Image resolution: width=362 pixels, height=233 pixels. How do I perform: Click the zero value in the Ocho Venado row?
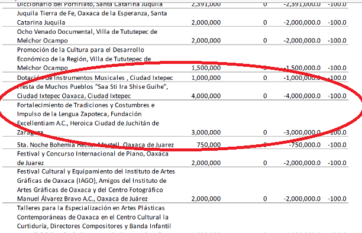pos(265,41)
